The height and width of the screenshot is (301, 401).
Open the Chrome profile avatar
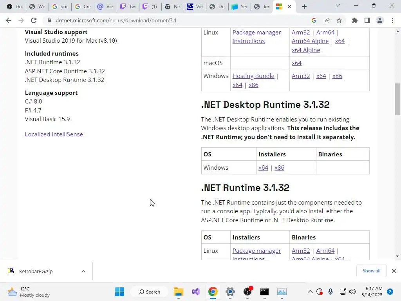(x=380, y=20)
